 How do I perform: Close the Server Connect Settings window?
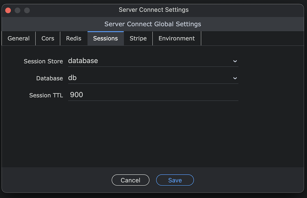(8, 10)
